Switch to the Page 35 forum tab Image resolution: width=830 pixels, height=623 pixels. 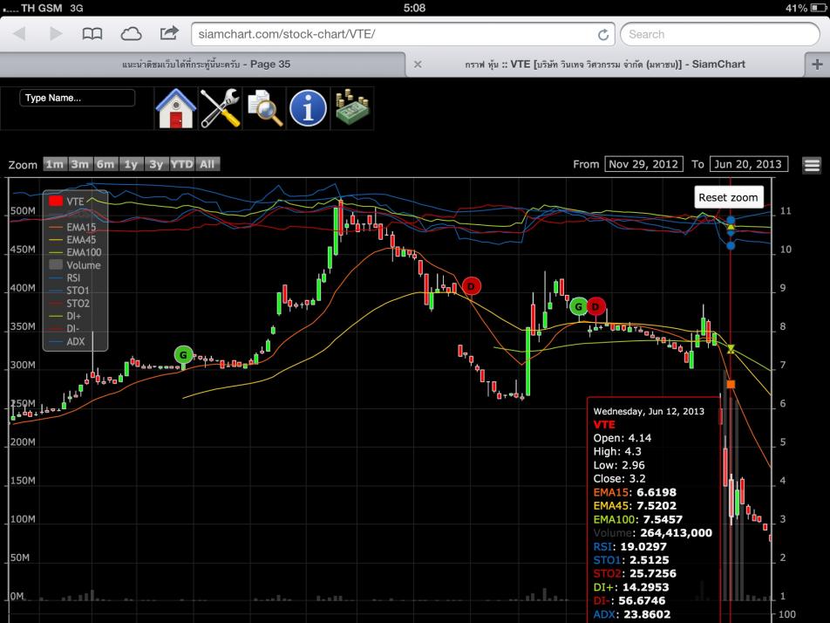[x=206, y=64]
